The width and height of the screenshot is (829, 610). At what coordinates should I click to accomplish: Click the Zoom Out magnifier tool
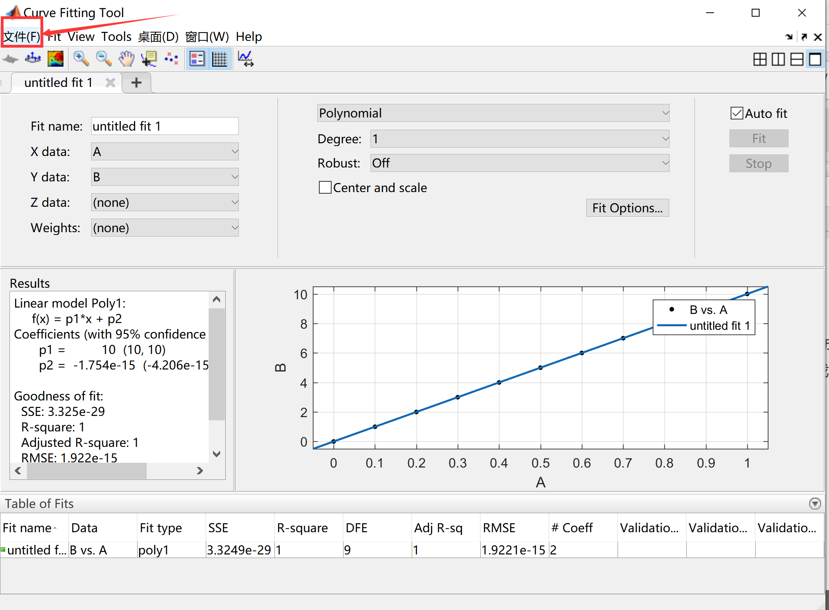click(x=104, y=59)
